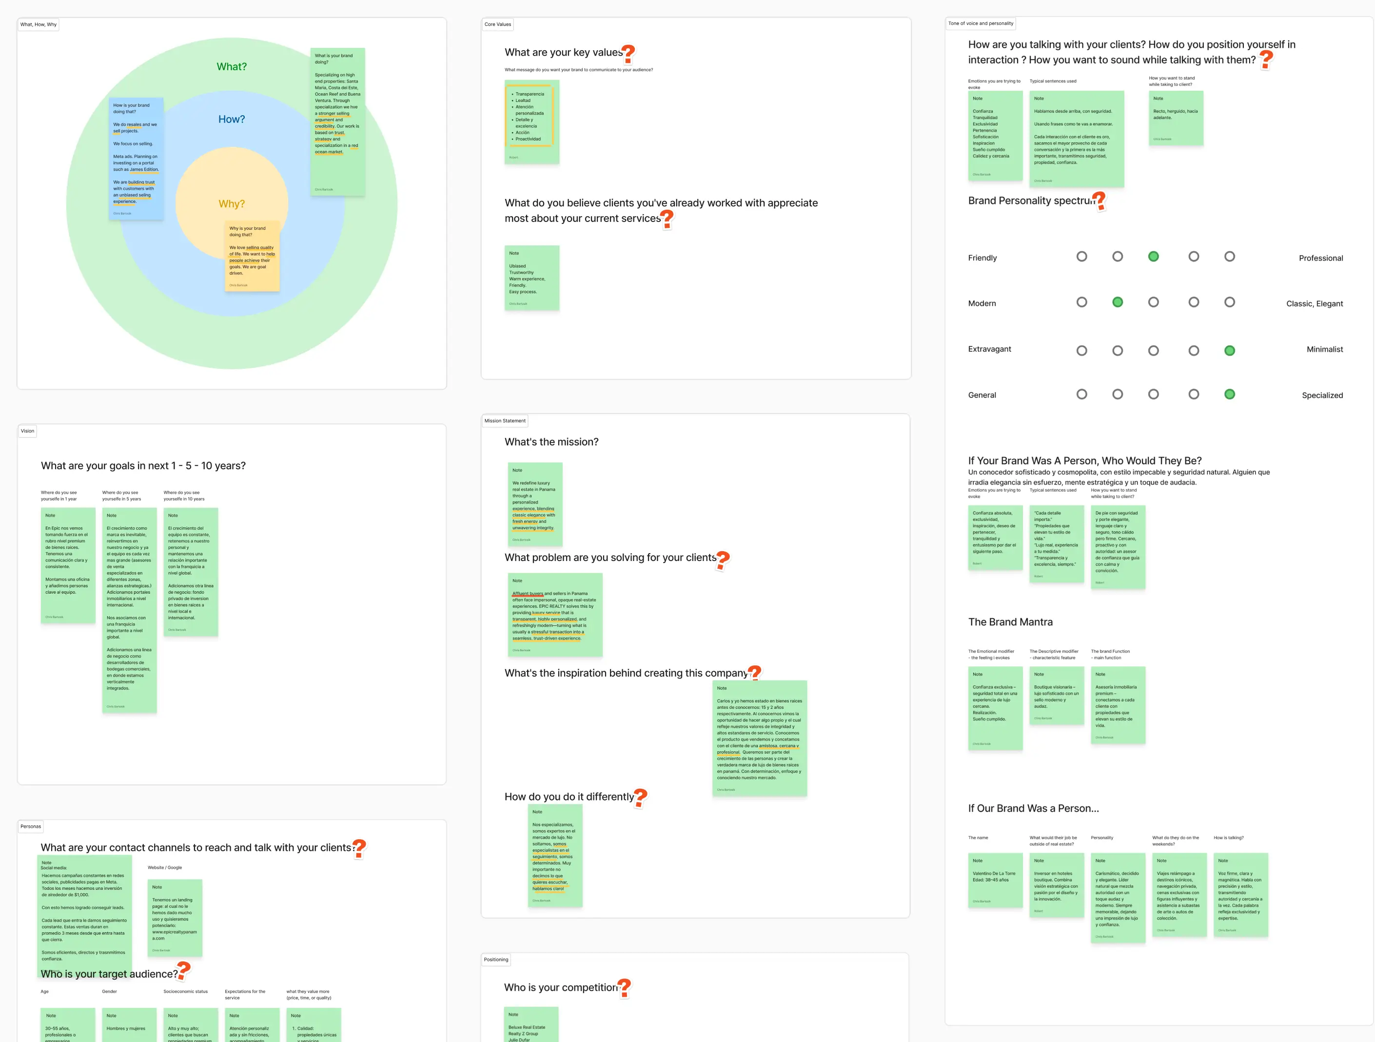The height and width of the screenshot is (1042, 1375).
Task: Select the 'Mission Statement' frame label
Action: [505, 421]
